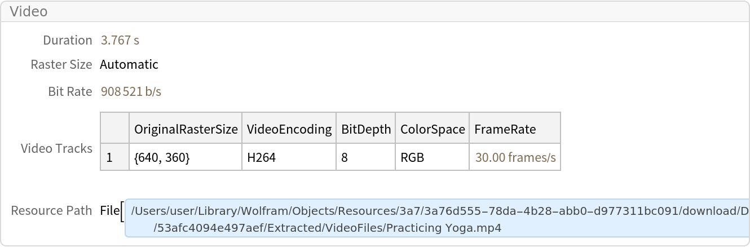Select the 3.767 s duration value

[x=120, y=41]
